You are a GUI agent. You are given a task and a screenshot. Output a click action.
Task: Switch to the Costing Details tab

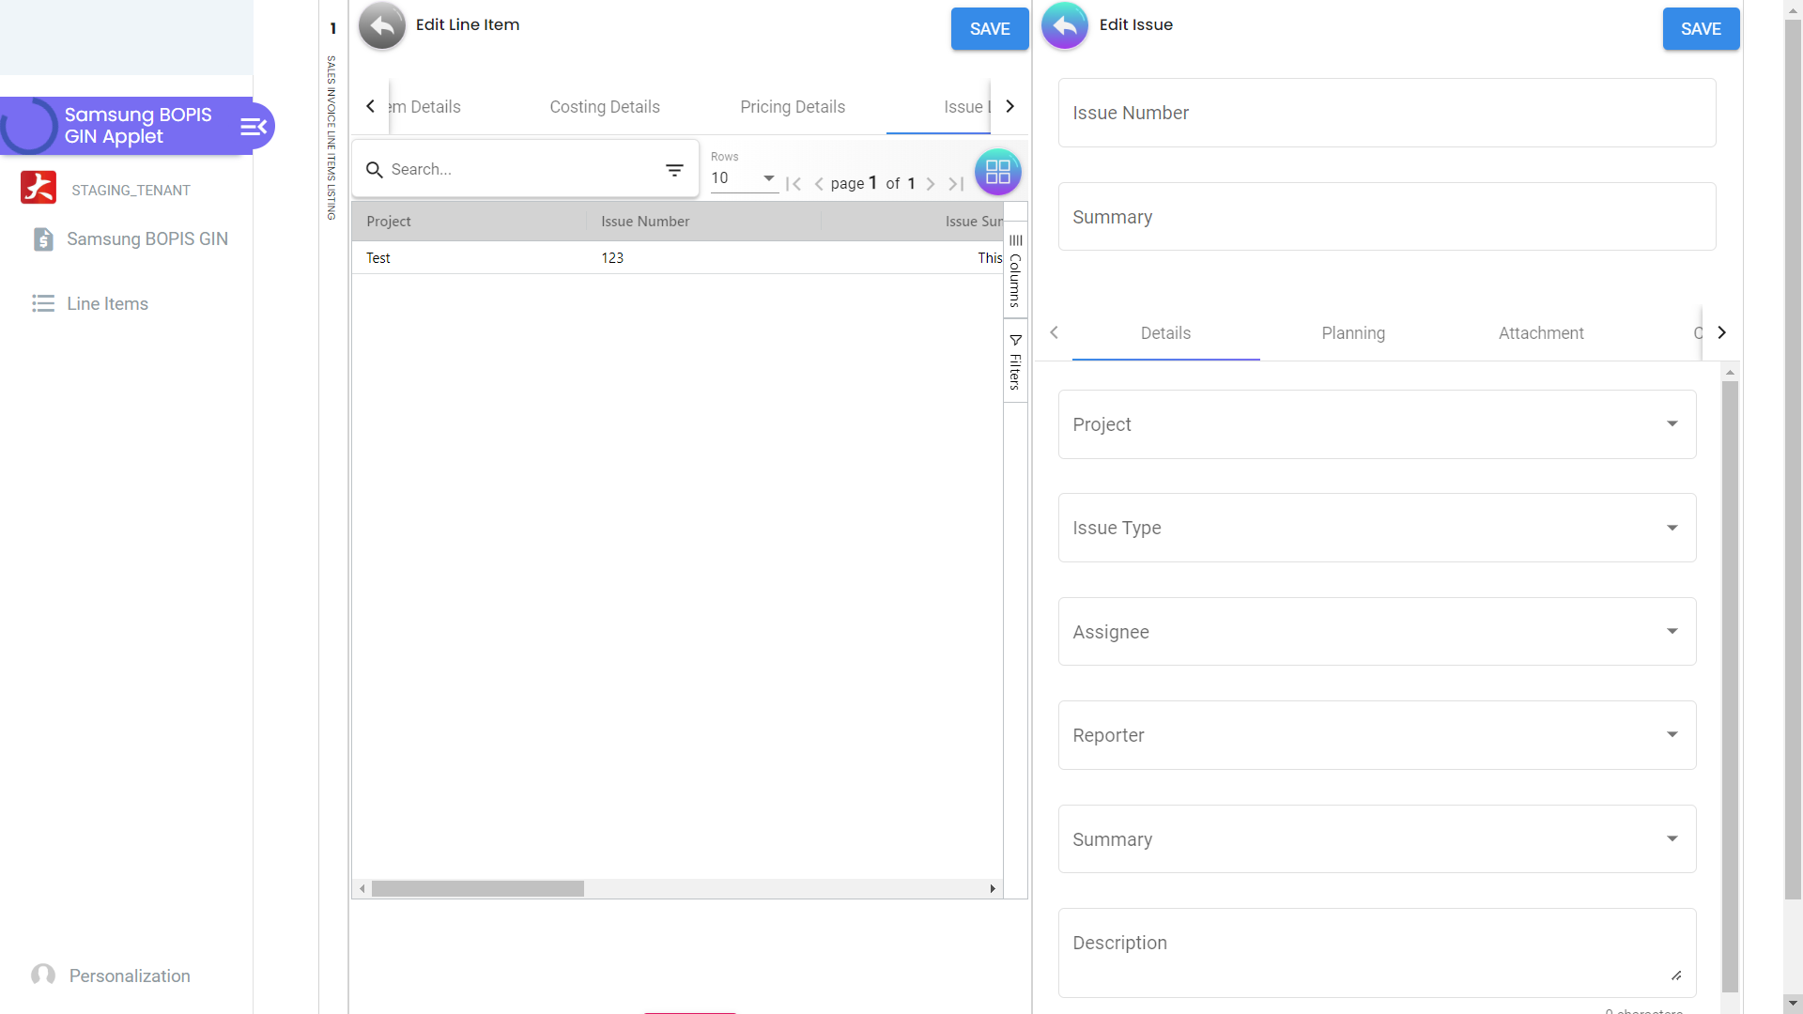point(604,107)
